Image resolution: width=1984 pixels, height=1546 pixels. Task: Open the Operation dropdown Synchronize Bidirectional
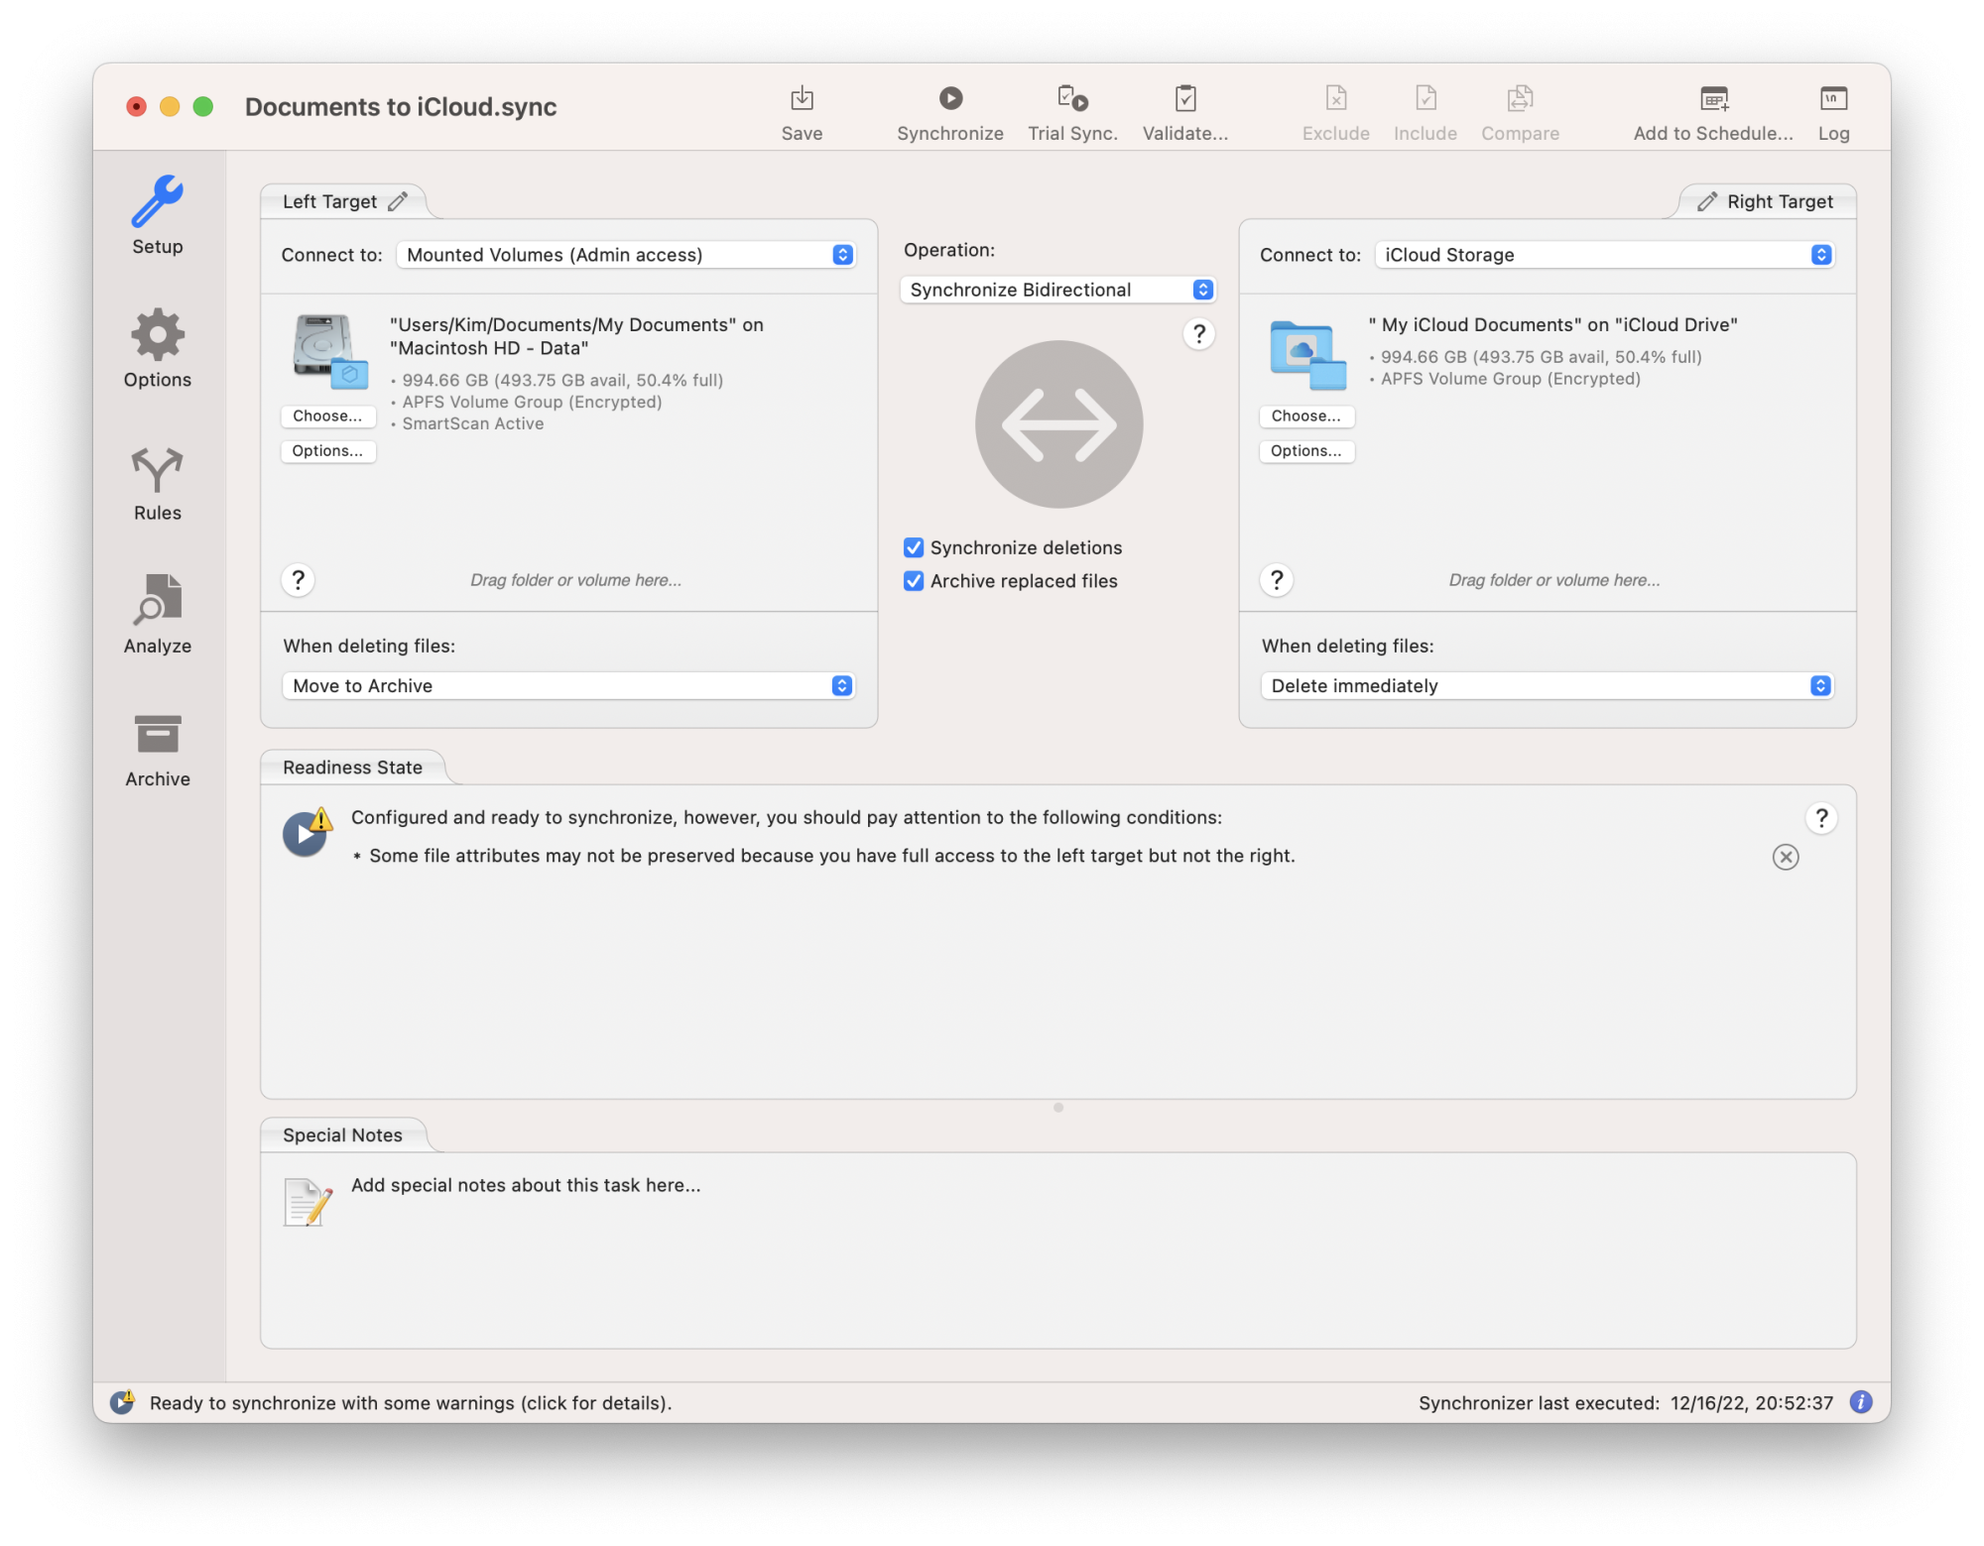tap(1057, 290)
